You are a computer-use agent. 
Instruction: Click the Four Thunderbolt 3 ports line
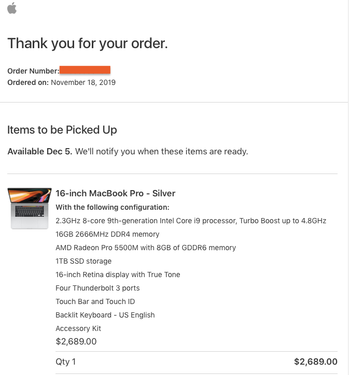tap(97, 288)
